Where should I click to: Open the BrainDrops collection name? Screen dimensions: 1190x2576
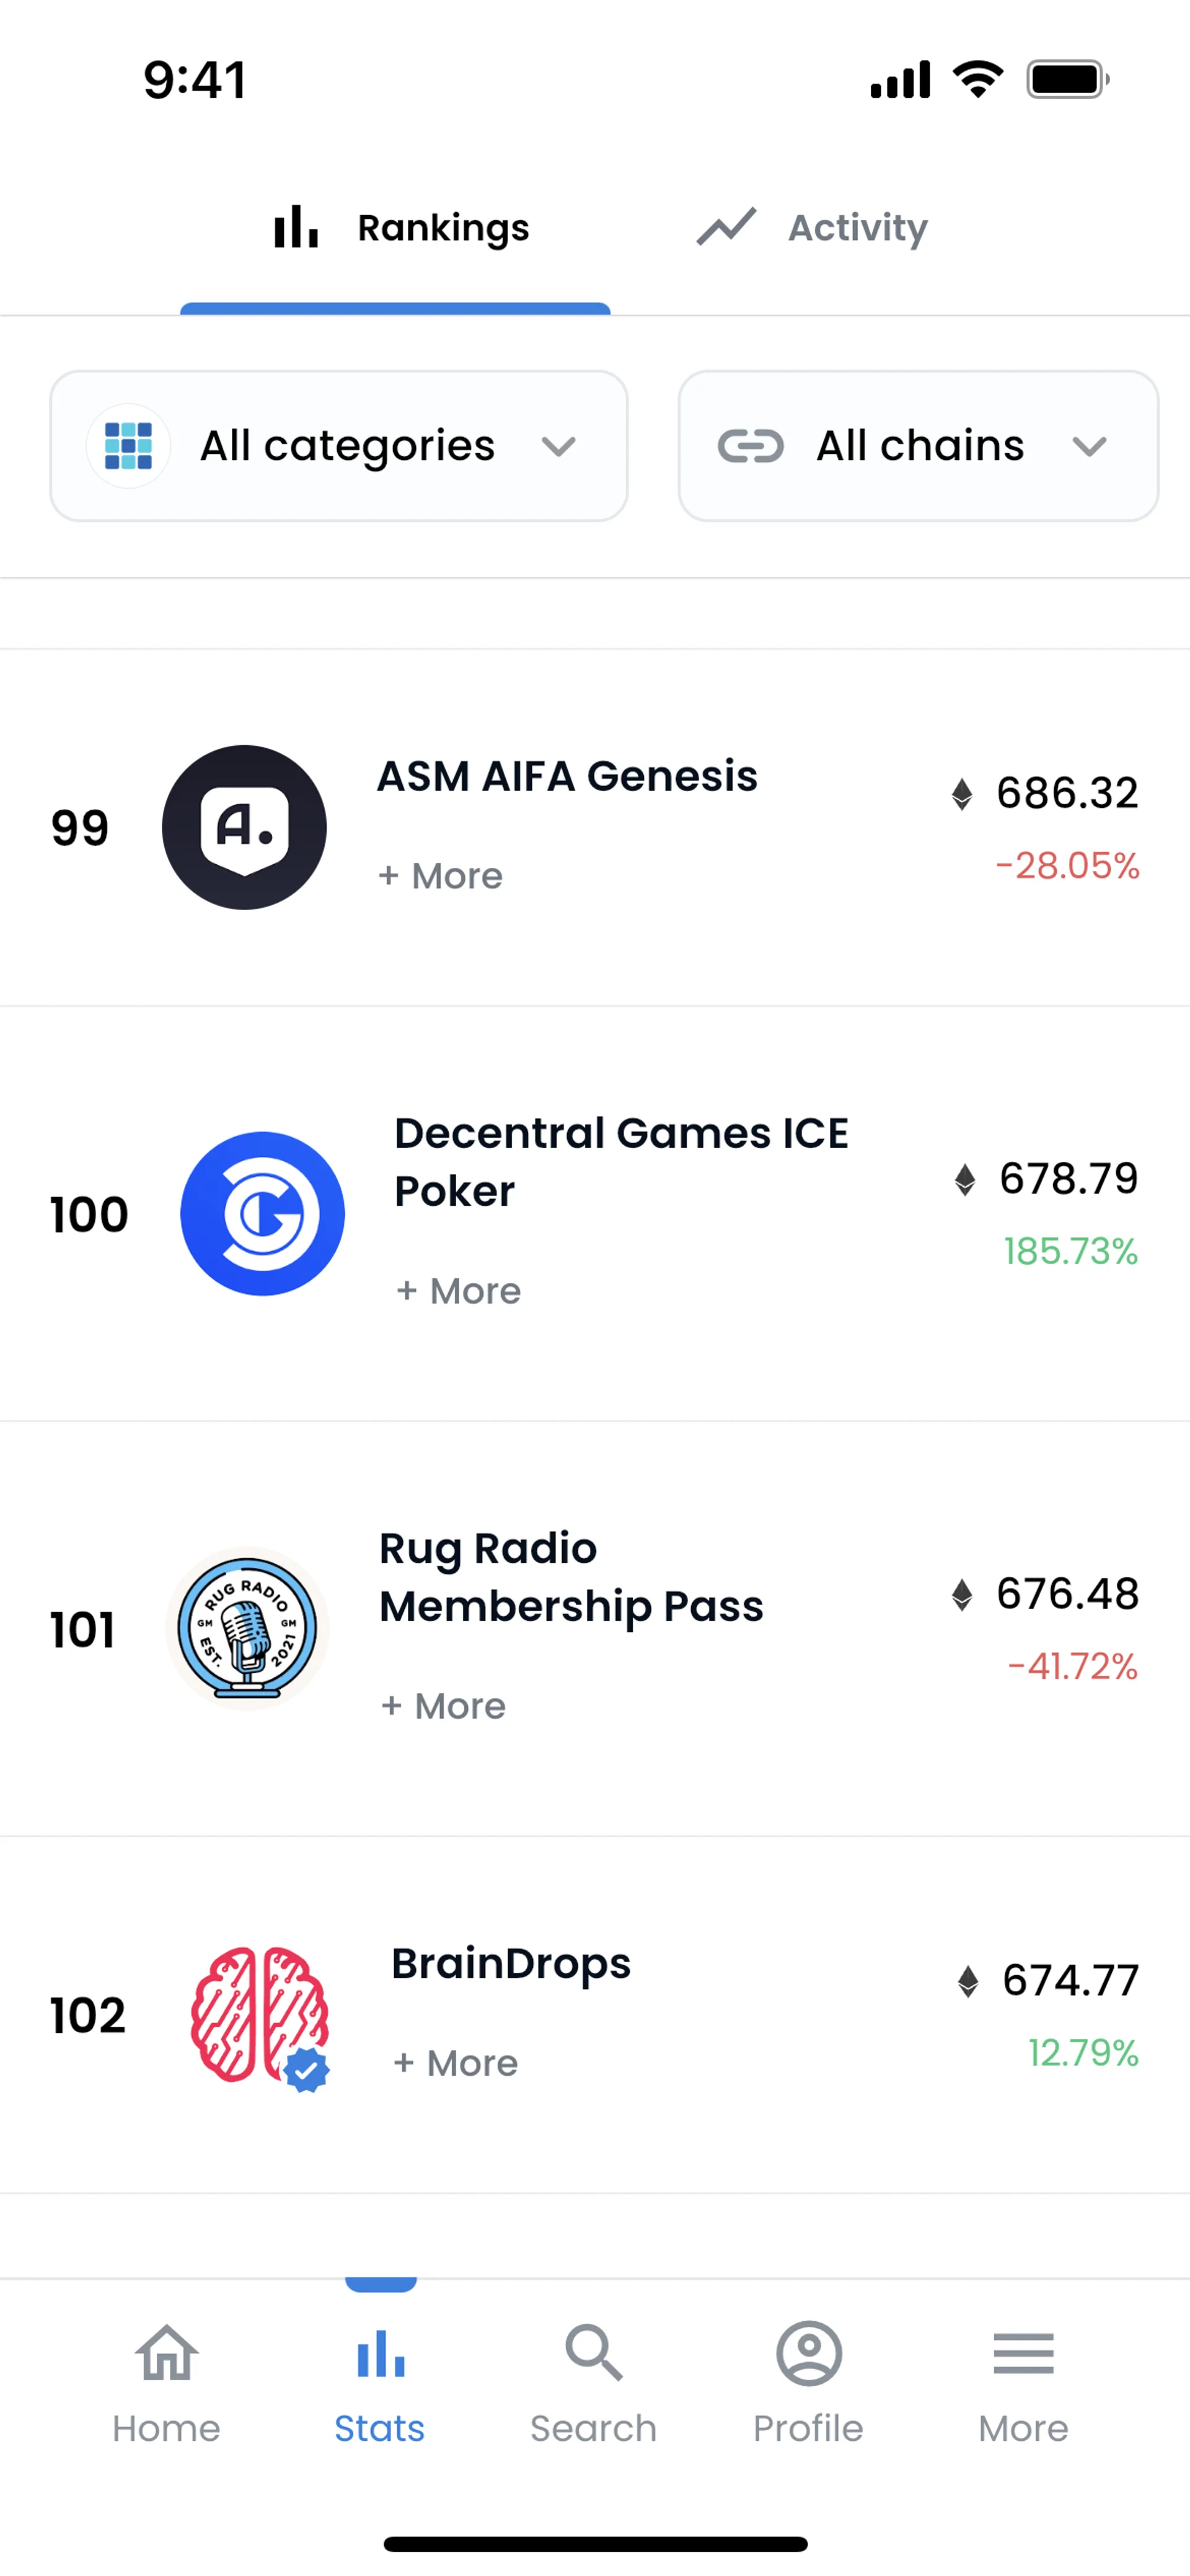pos(511,1964)
